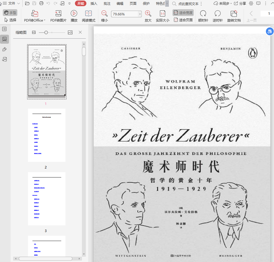Select the 手型 hand tool
The width and height of the screenshot is (274, 262).
[x=10, y=13]
